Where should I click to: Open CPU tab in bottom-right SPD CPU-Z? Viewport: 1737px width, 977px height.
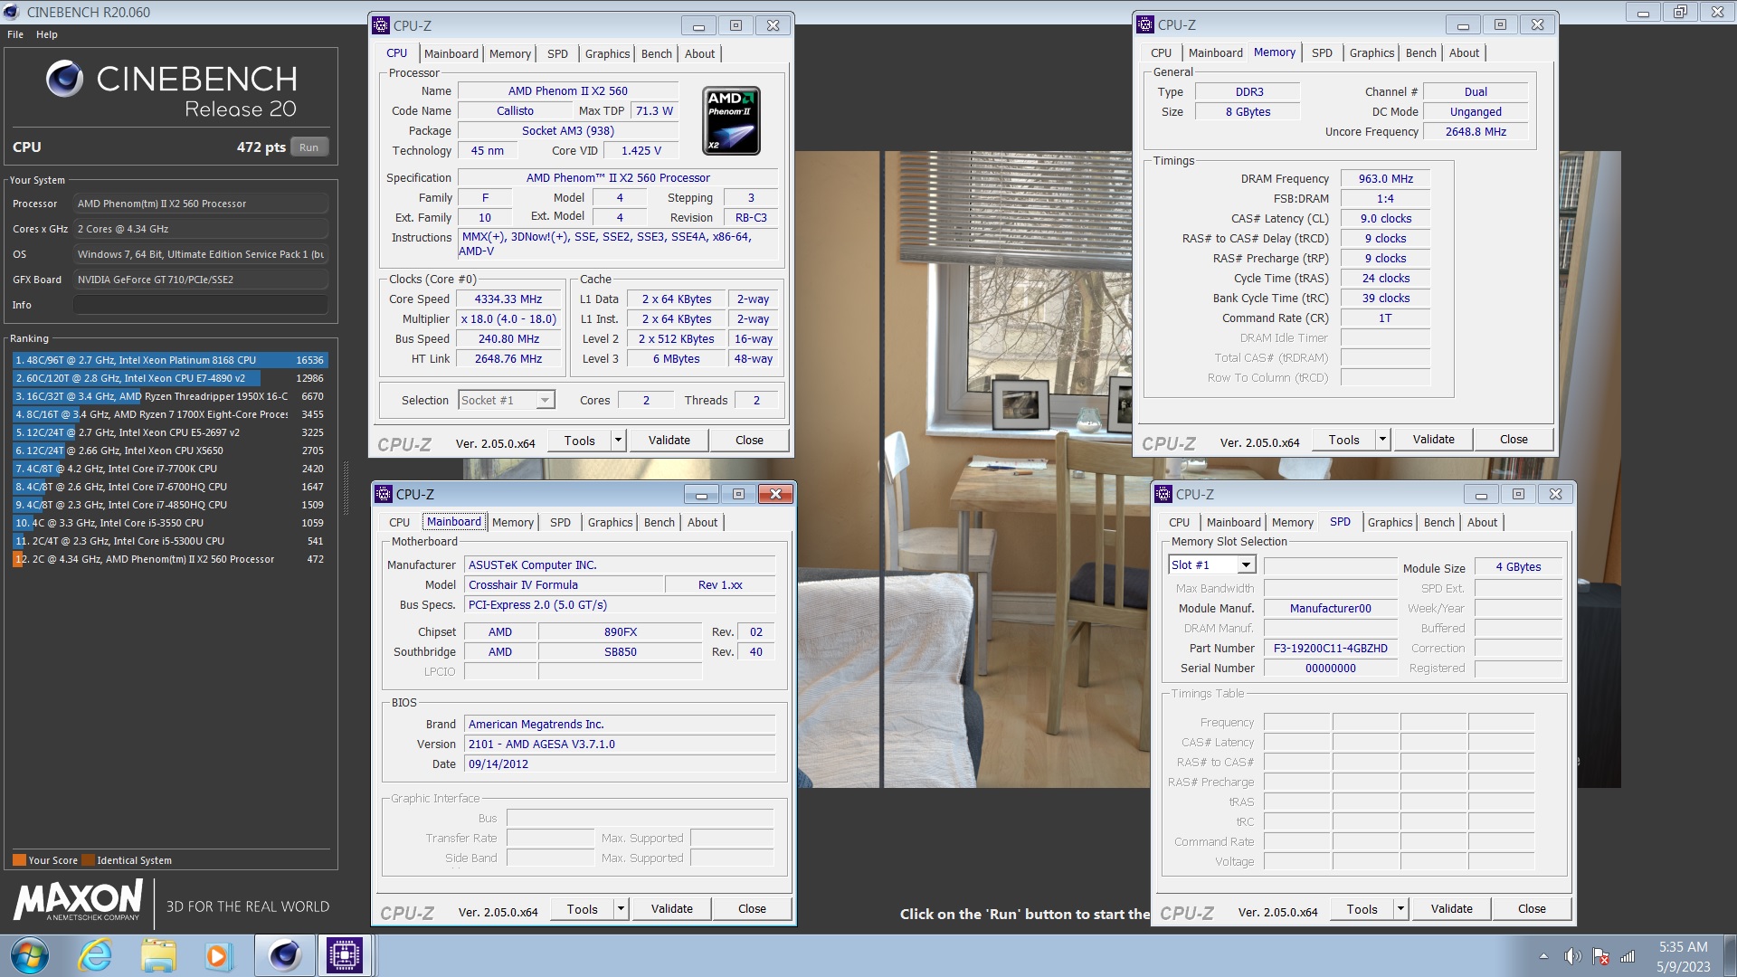pyautogui.click(x=1179, y=522)
